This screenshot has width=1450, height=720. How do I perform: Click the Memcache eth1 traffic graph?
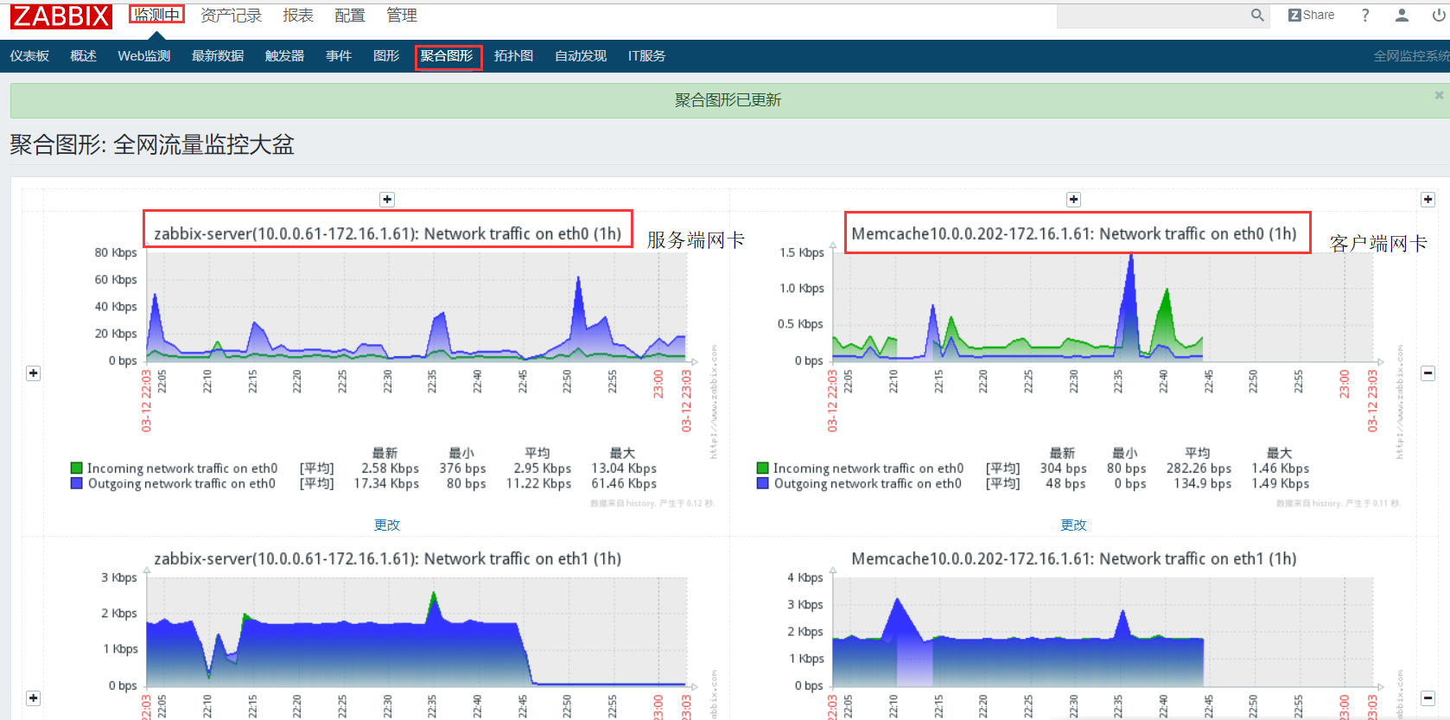pos(1103,632)
